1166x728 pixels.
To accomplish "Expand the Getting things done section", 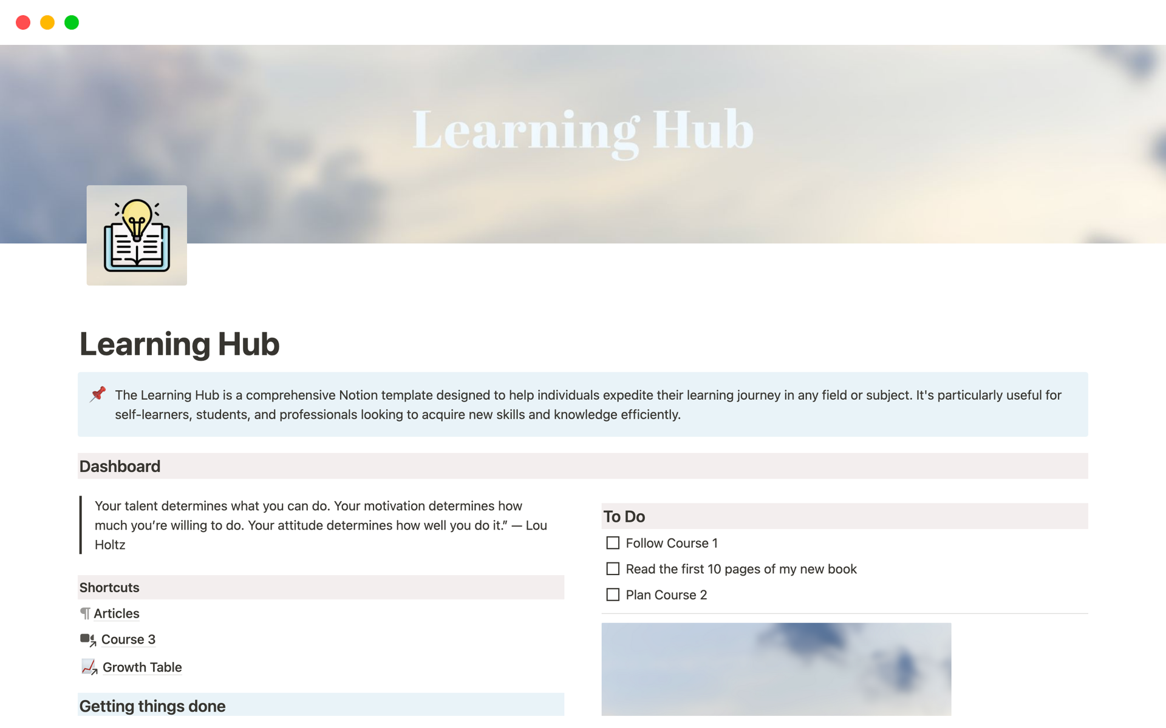I will 153,706.
